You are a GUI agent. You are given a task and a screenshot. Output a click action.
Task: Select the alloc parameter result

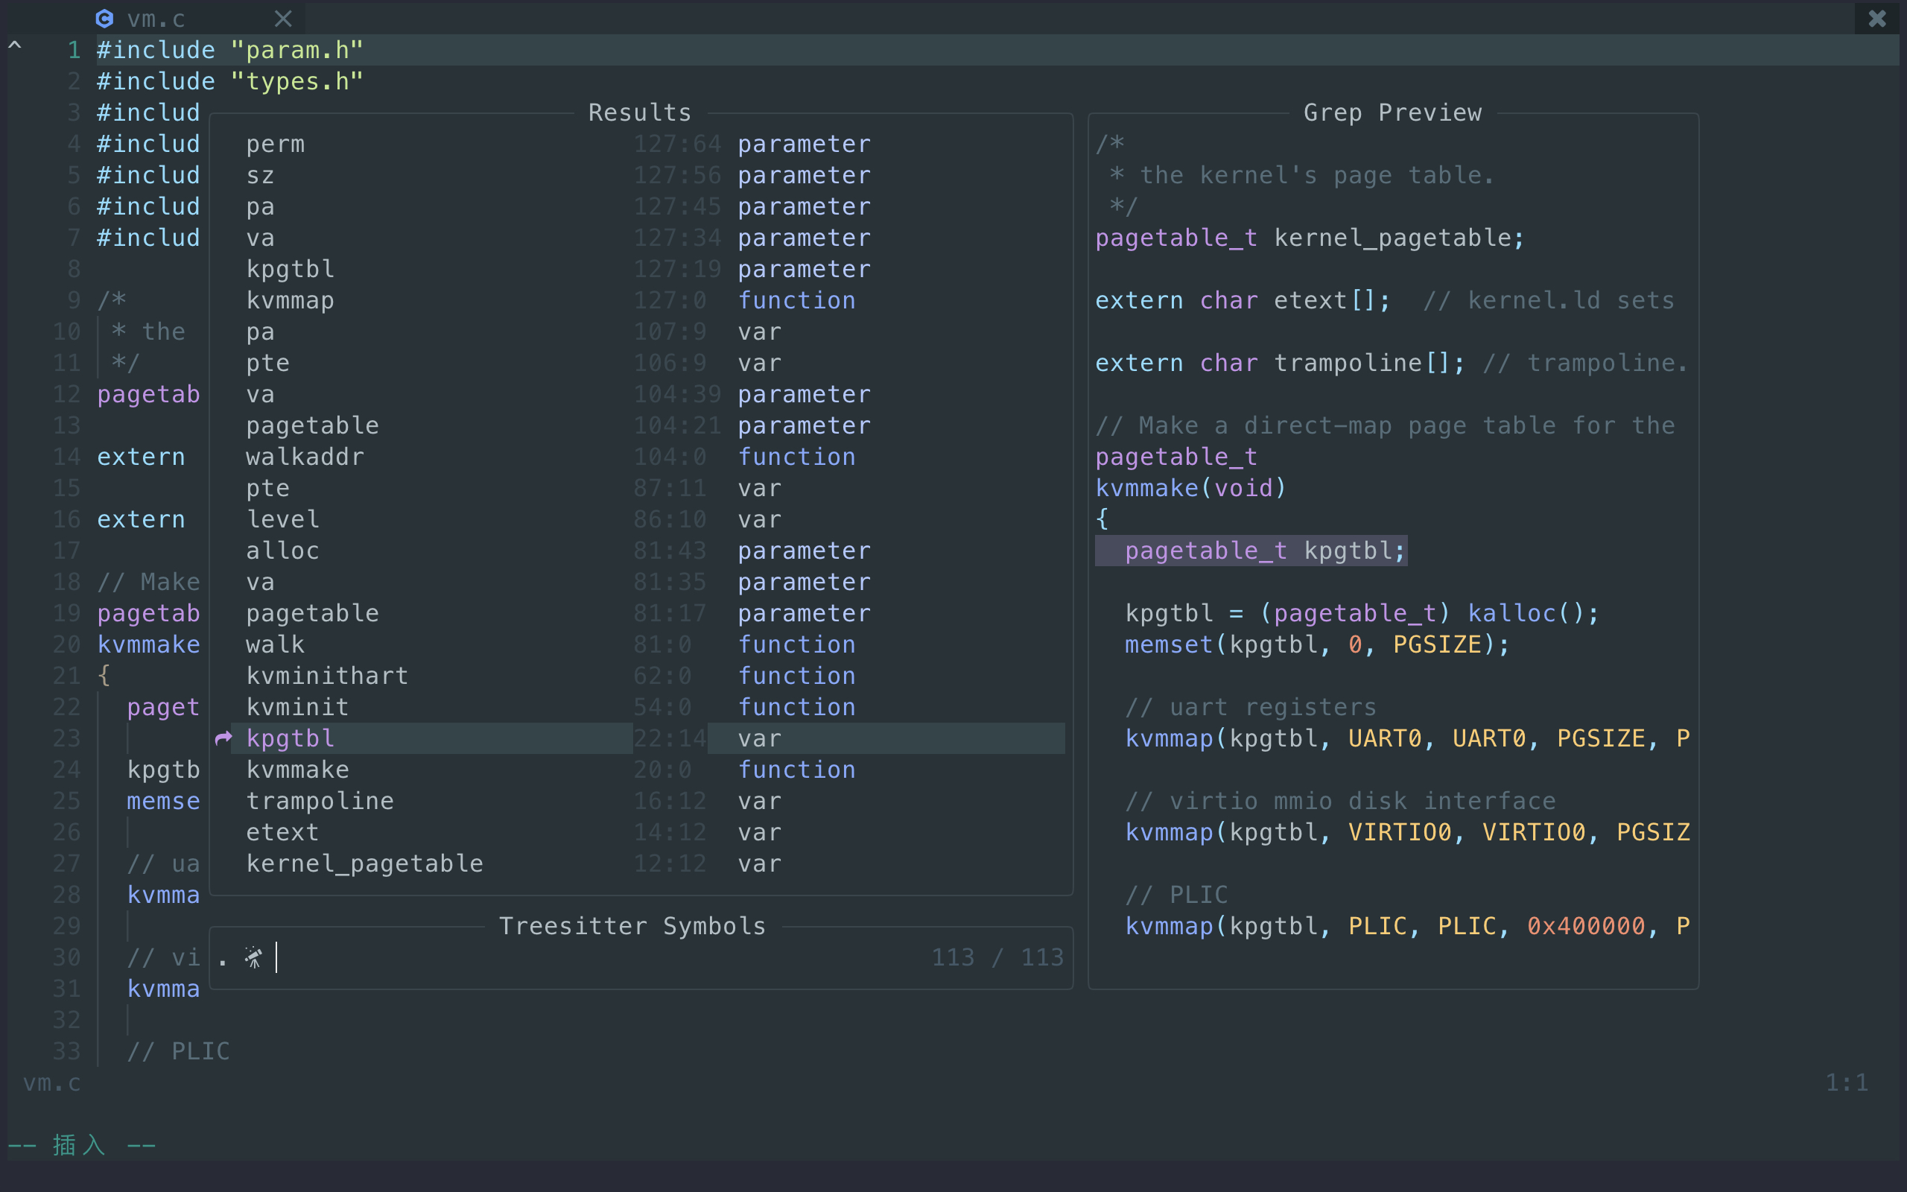[x=641, y=551]
